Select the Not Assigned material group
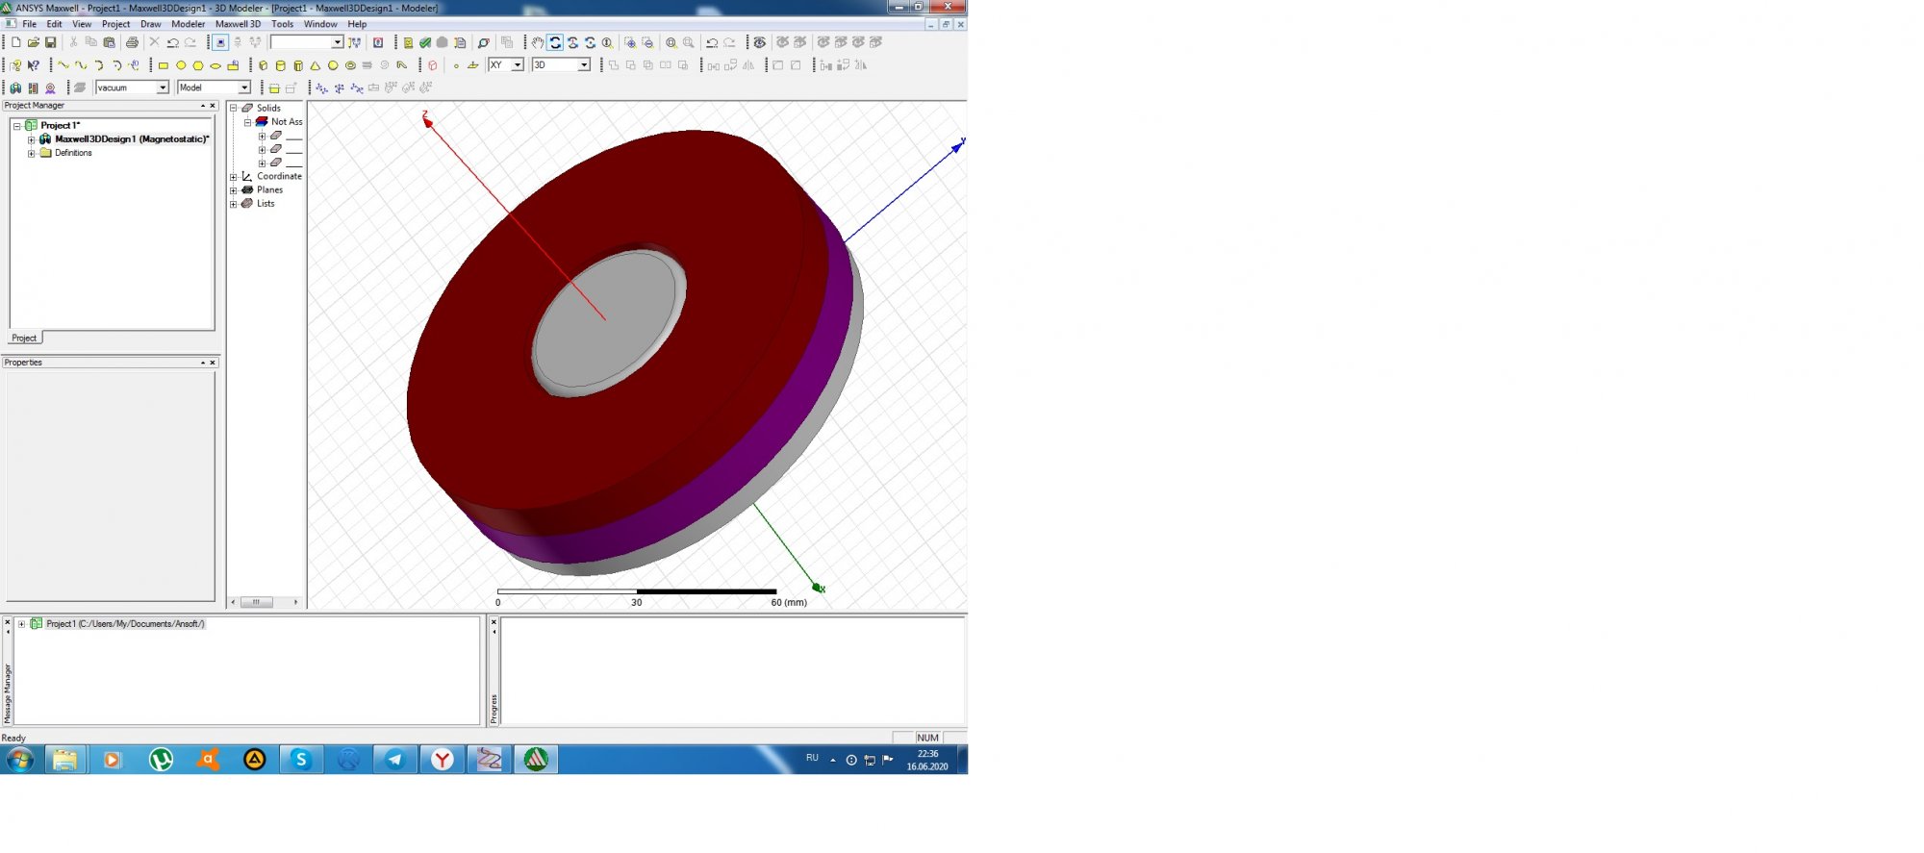The image size is (1924, 853). click(x=287, y=122)
